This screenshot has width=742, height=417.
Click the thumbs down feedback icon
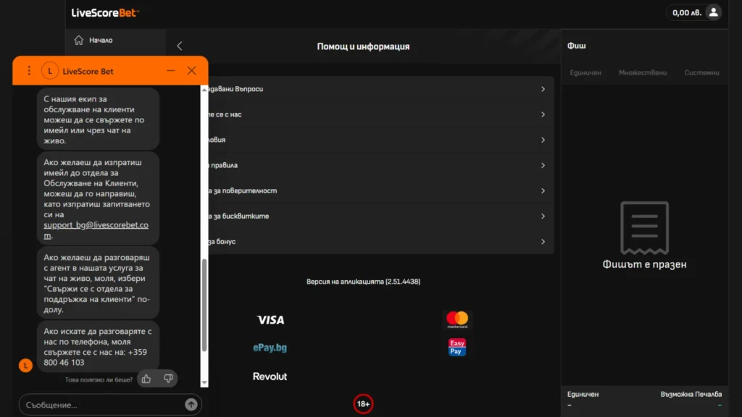(x=168, y=379)
